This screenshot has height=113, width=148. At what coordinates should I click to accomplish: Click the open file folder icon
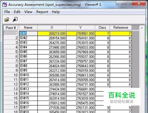(x=7, y=20)
